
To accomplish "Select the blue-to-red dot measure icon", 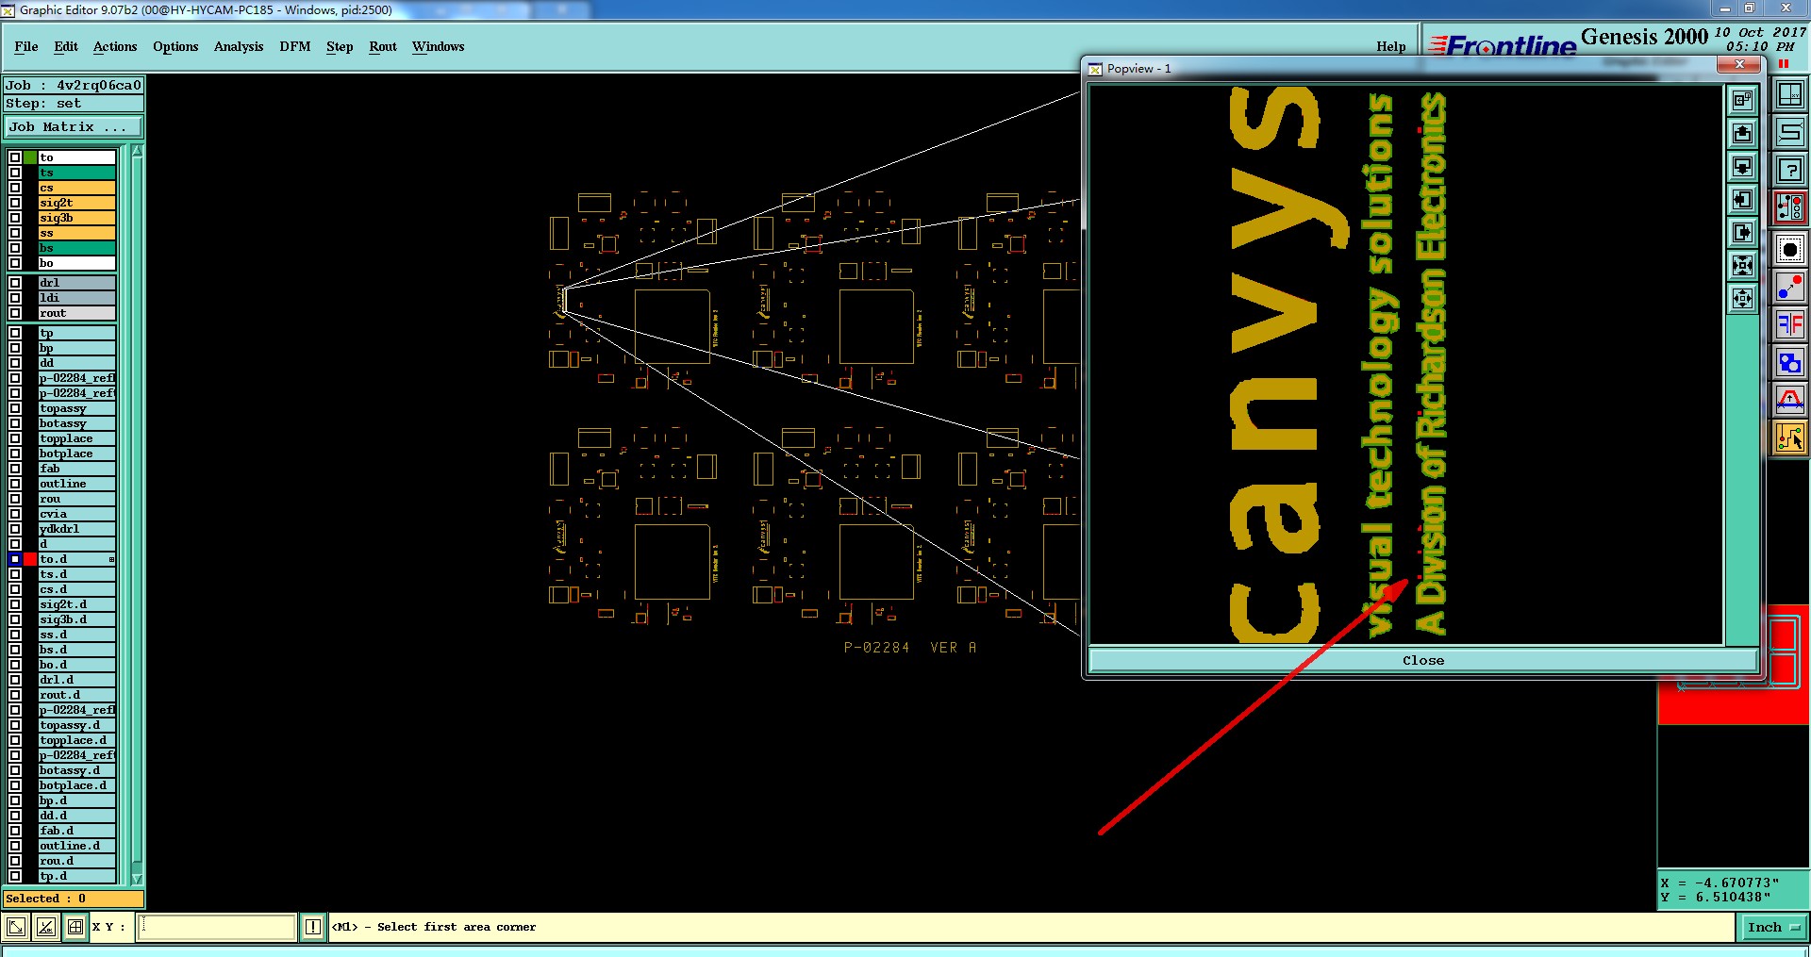I will [1790, 287].
